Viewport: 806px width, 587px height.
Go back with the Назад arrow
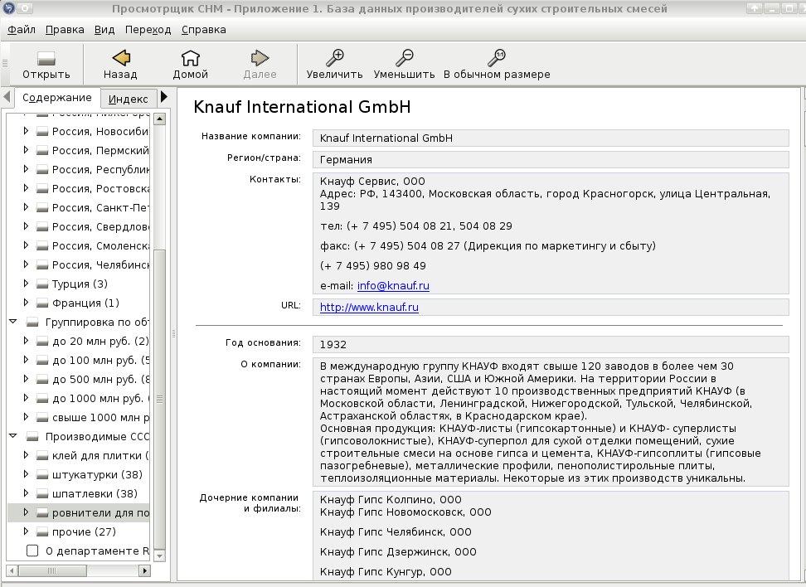[x=121, y=57]
